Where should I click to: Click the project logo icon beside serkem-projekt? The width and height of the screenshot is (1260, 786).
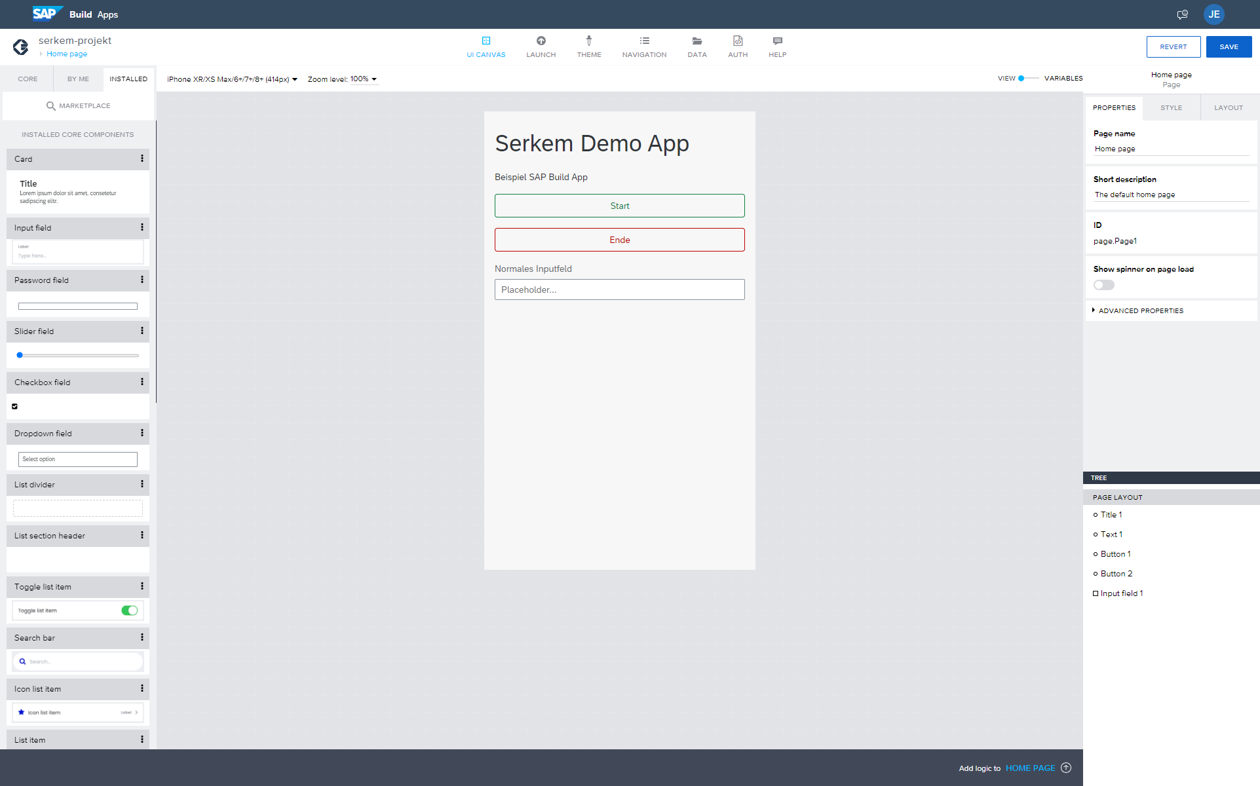pyautogui.click(x=20, y=47)
